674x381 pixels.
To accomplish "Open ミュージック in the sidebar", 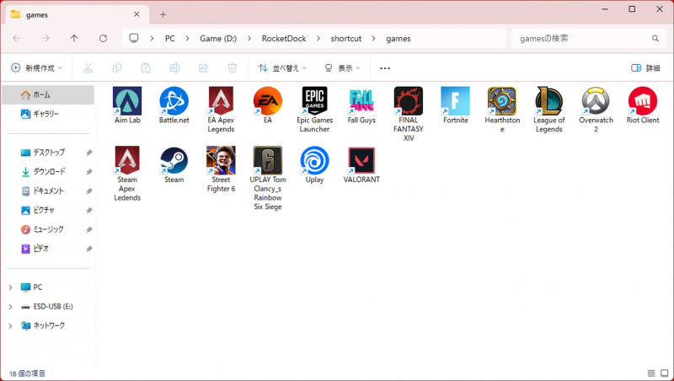I will pos(48,229).
